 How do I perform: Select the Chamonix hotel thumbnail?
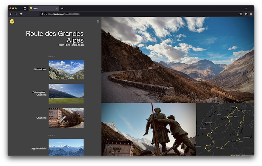click(x=66, y=118)
